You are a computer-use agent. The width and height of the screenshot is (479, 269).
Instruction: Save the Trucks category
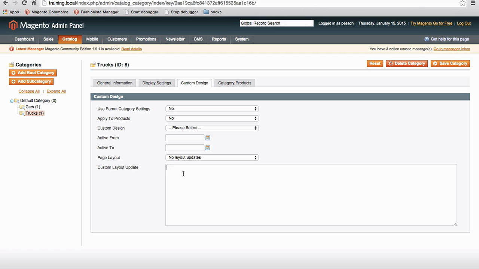[x=450, y=64]
